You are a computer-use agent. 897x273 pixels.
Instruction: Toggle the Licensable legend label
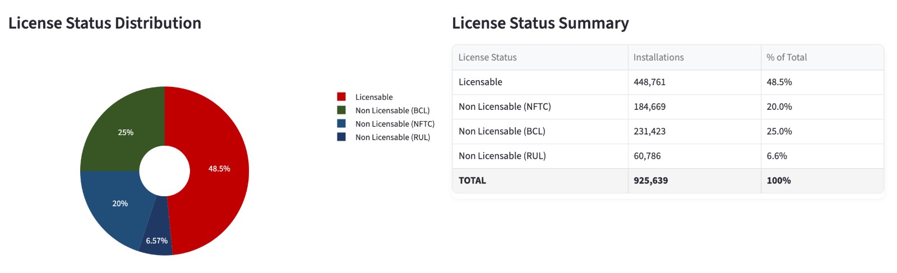point(374,97)
